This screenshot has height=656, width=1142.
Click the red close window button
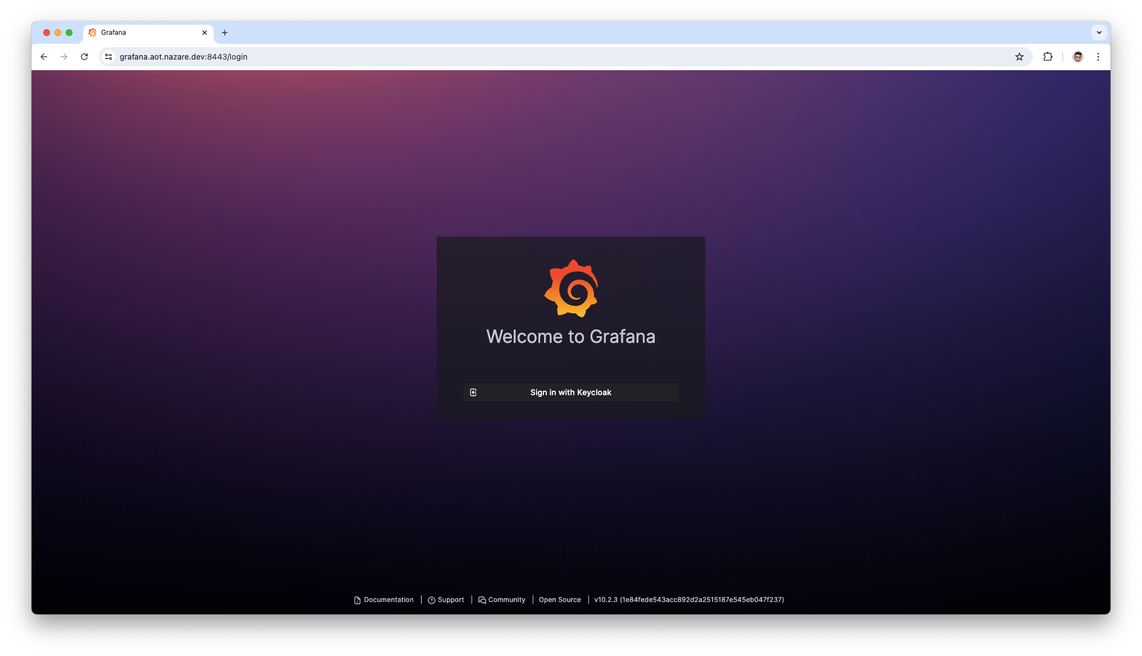[x=47, y=33]
